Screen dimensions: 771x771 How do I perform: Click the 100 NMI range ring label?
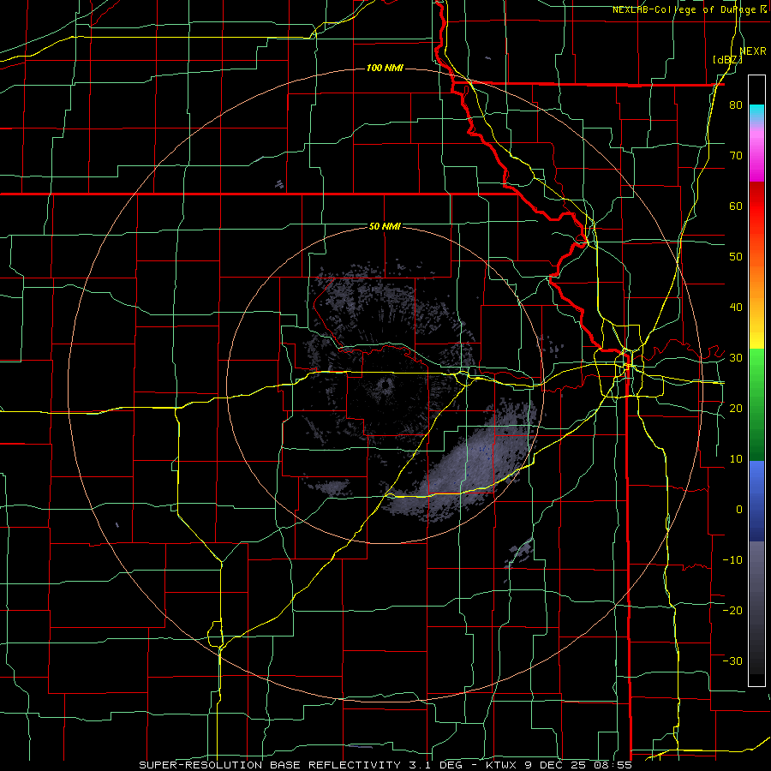(385, 68)
